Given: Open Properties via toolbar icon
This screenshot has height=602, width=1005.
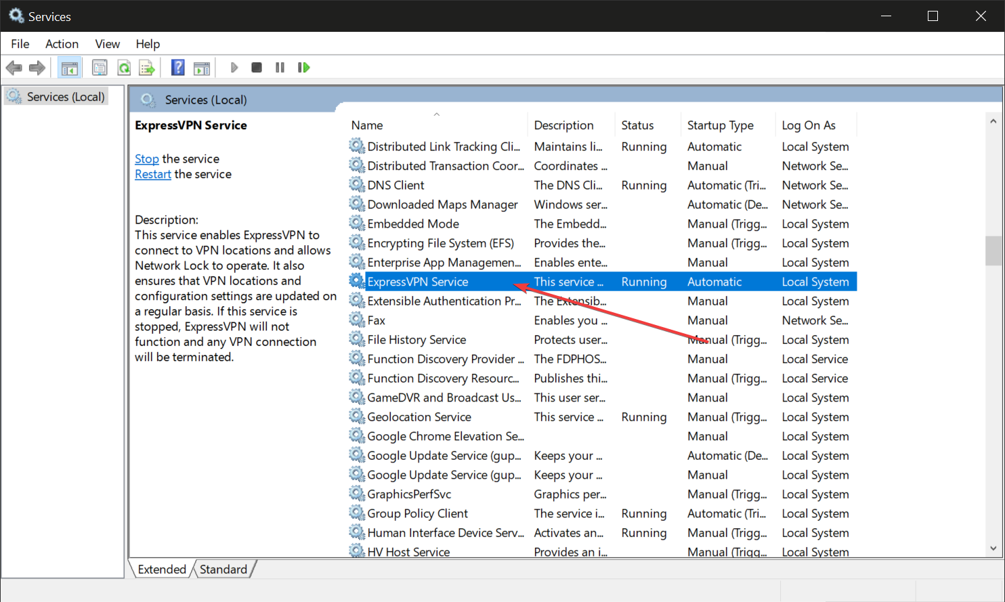Looking at the screenshot, I should pos(100,68).
